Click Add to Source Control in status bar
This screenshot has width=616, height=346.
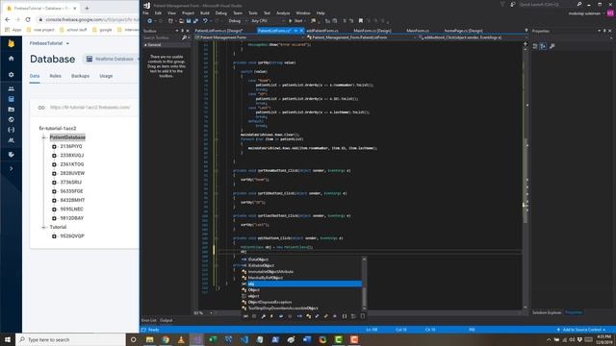(581, 330)
